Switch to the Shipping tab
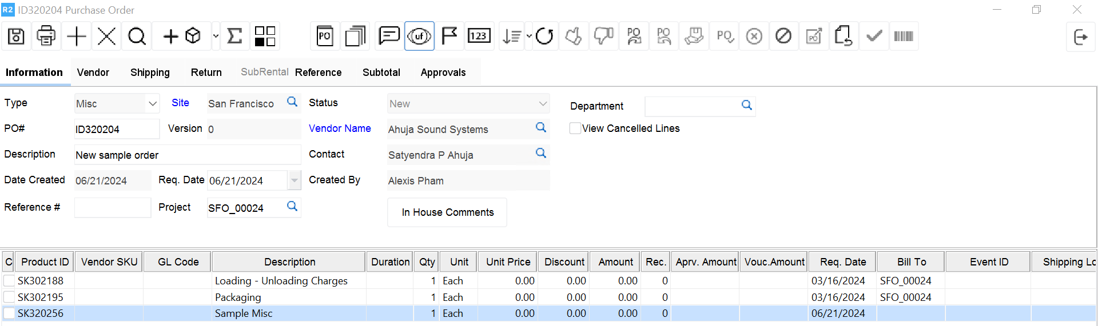The width and height of the screenshot is (1098, 326). pos(150,73)
